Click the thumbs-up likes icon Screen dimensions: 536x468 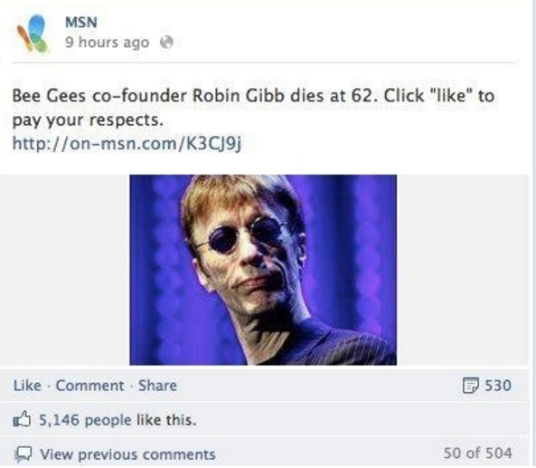22,419
